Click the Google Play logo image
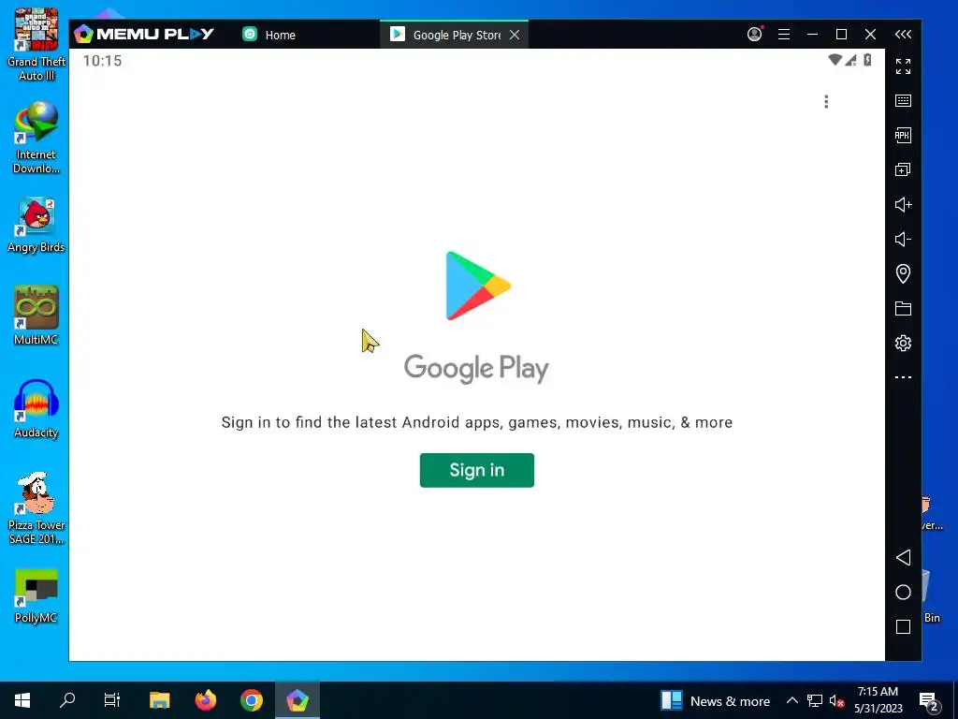Image resolution: width=958 pixels, height=719 pixels. [477, 286]
